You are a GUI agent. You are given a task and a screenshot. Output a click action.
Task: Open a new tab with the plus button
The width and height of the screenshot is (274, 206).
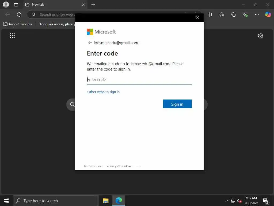93,5
